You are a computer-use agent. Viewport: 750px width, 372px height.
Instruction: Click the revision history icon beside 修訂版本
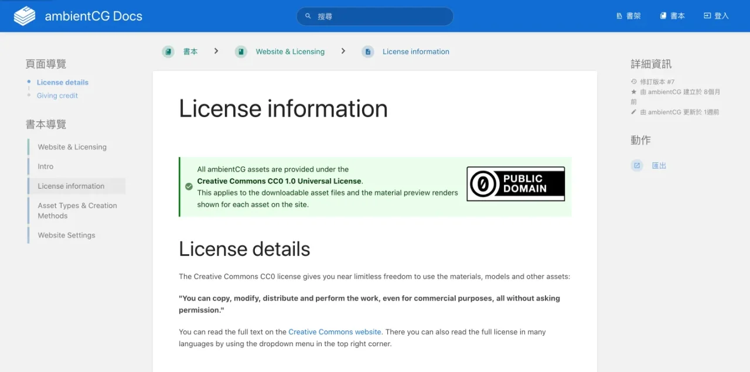(x=634, y=81)
